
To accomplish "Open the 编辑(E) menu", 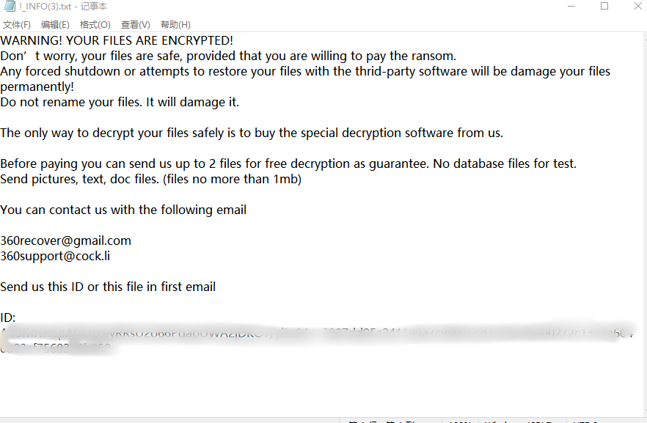I will 55,25.
